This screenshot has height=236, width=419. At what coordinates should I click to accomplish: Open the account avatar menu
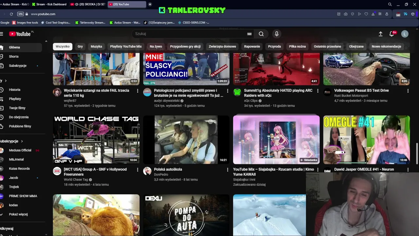(x=405, y=34)
